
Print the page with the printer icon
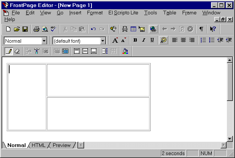click(37, 29)
